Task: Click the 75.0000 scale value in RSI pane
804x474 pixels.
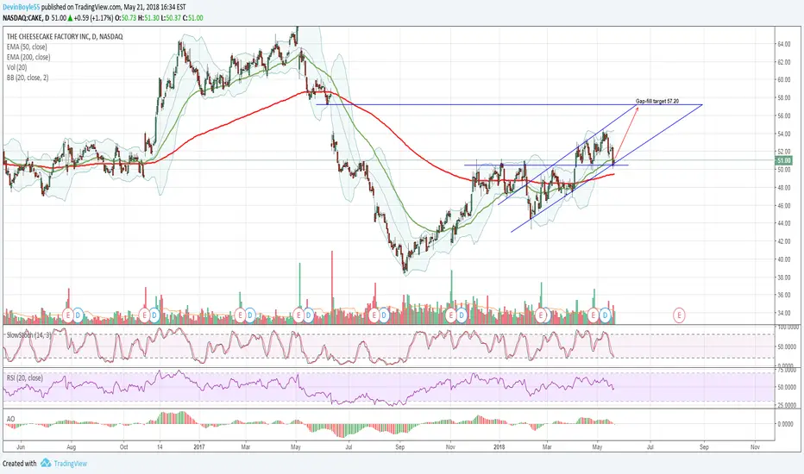Action: [787, 370]
